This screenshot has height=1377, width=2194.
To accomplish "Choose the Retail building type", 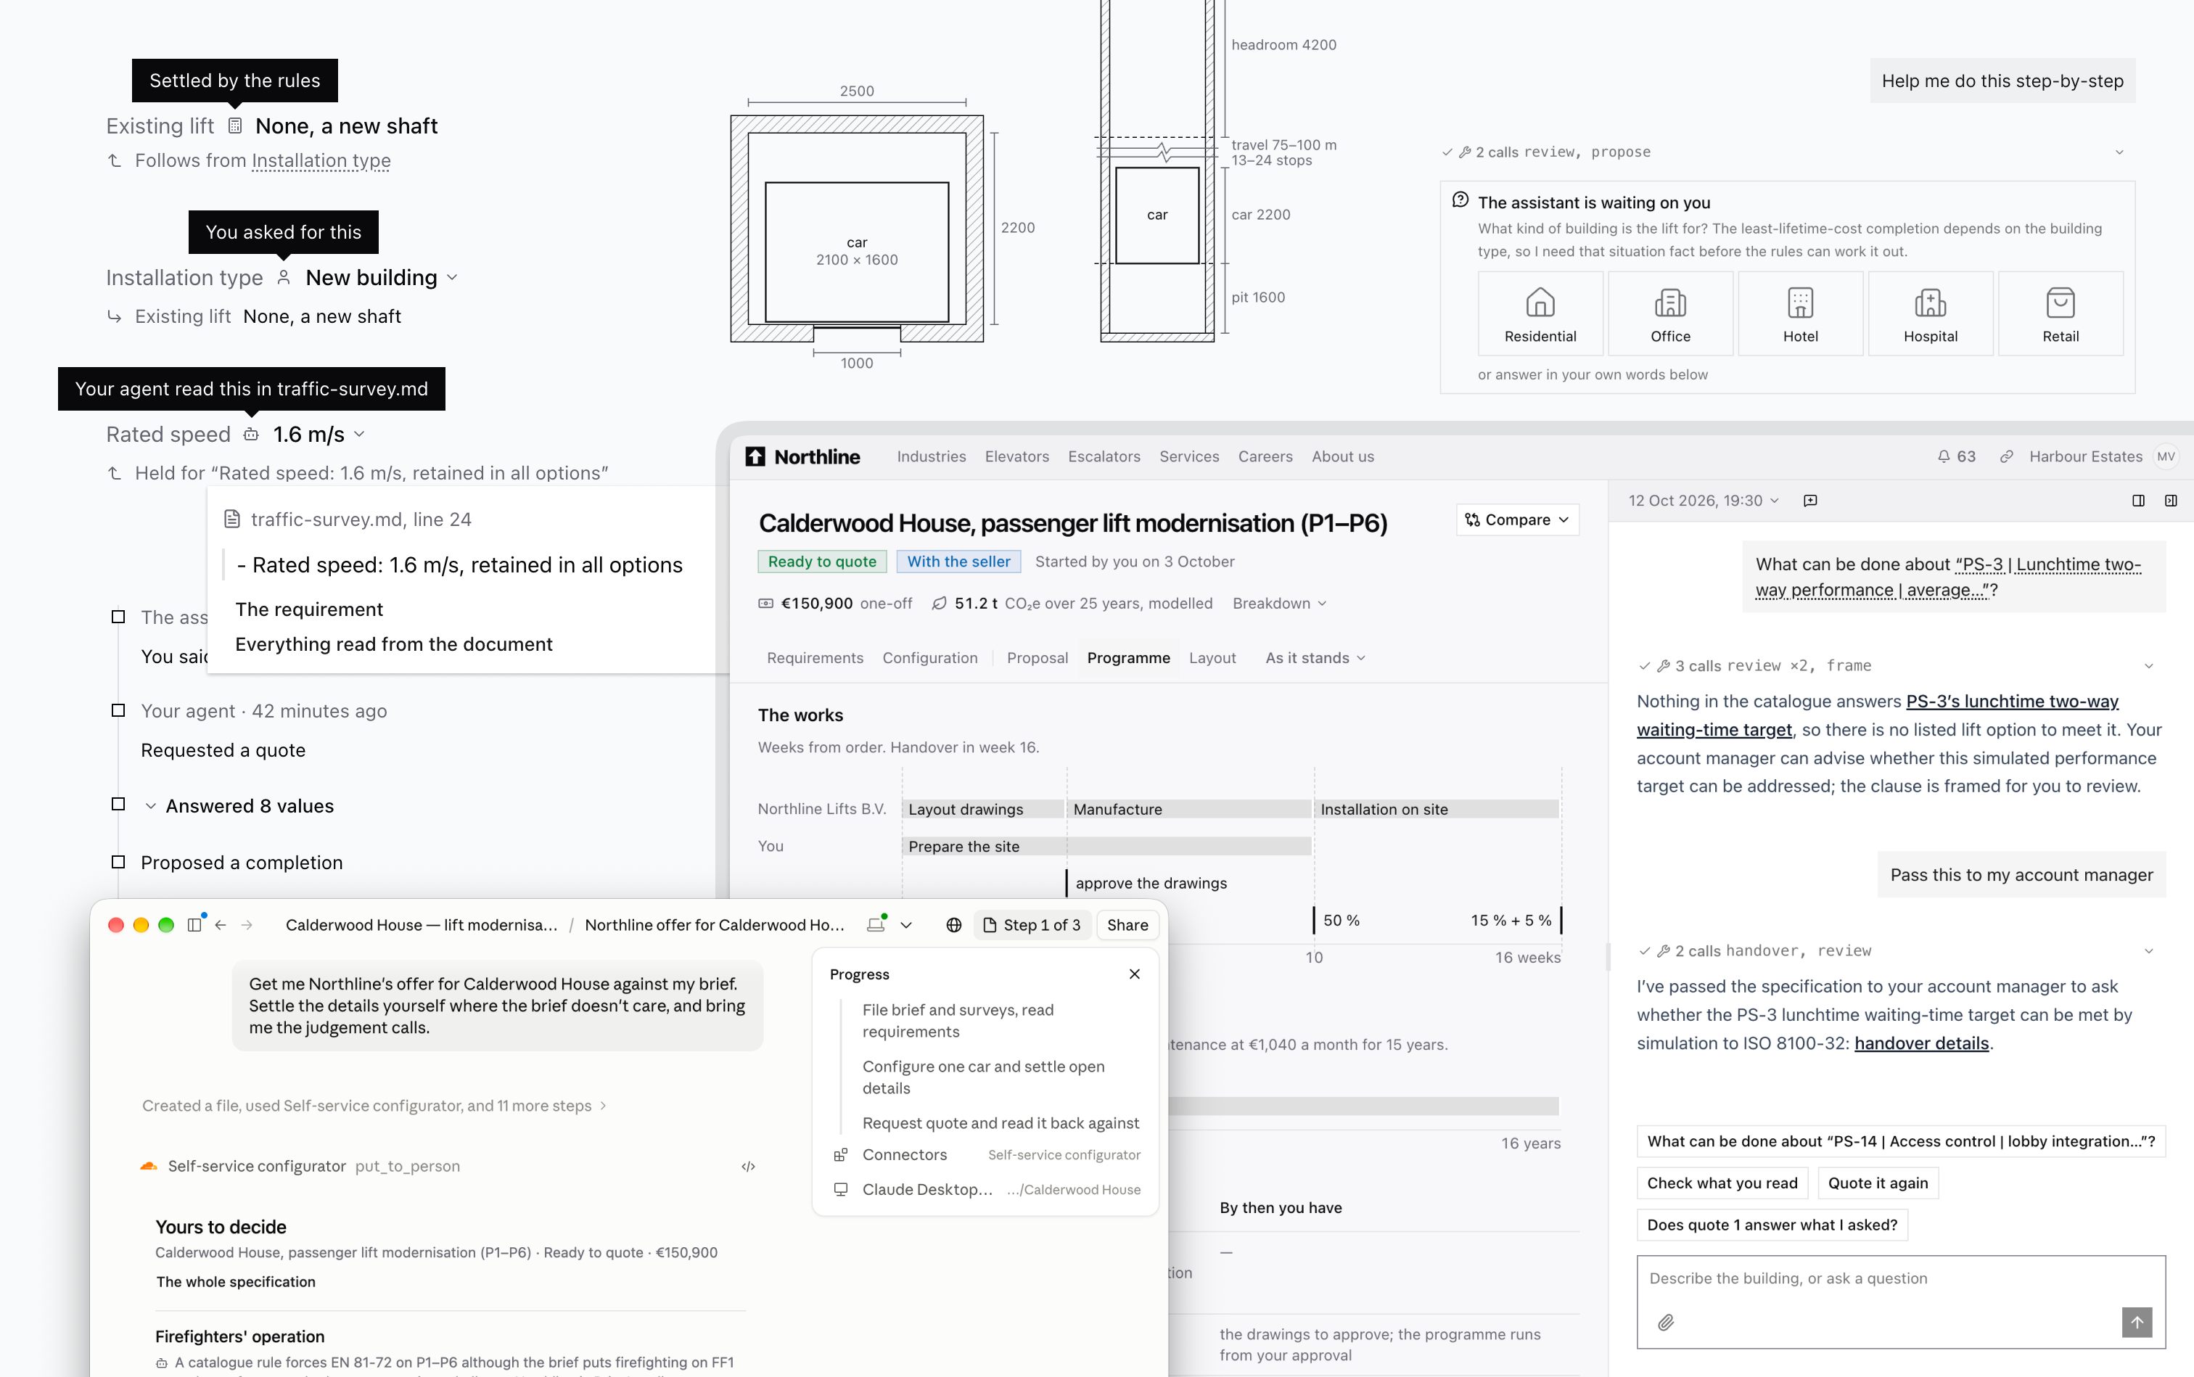I will click(2060, 313).
